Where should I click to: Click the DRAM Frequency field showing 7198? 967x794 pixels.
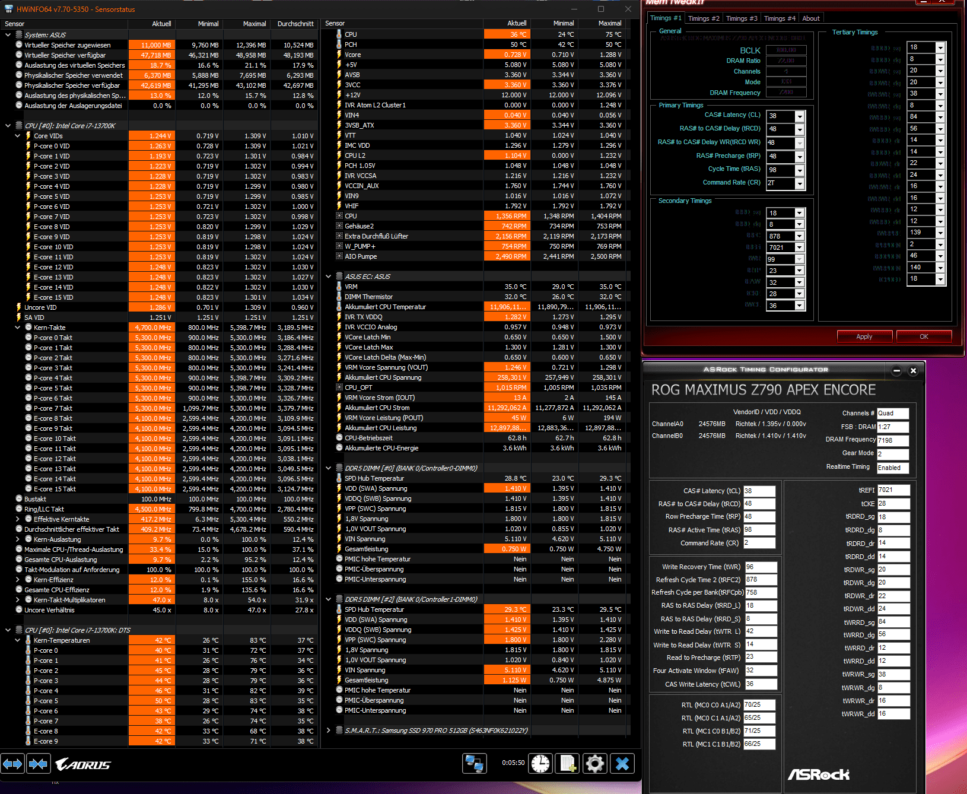click(x=893, y=440)
